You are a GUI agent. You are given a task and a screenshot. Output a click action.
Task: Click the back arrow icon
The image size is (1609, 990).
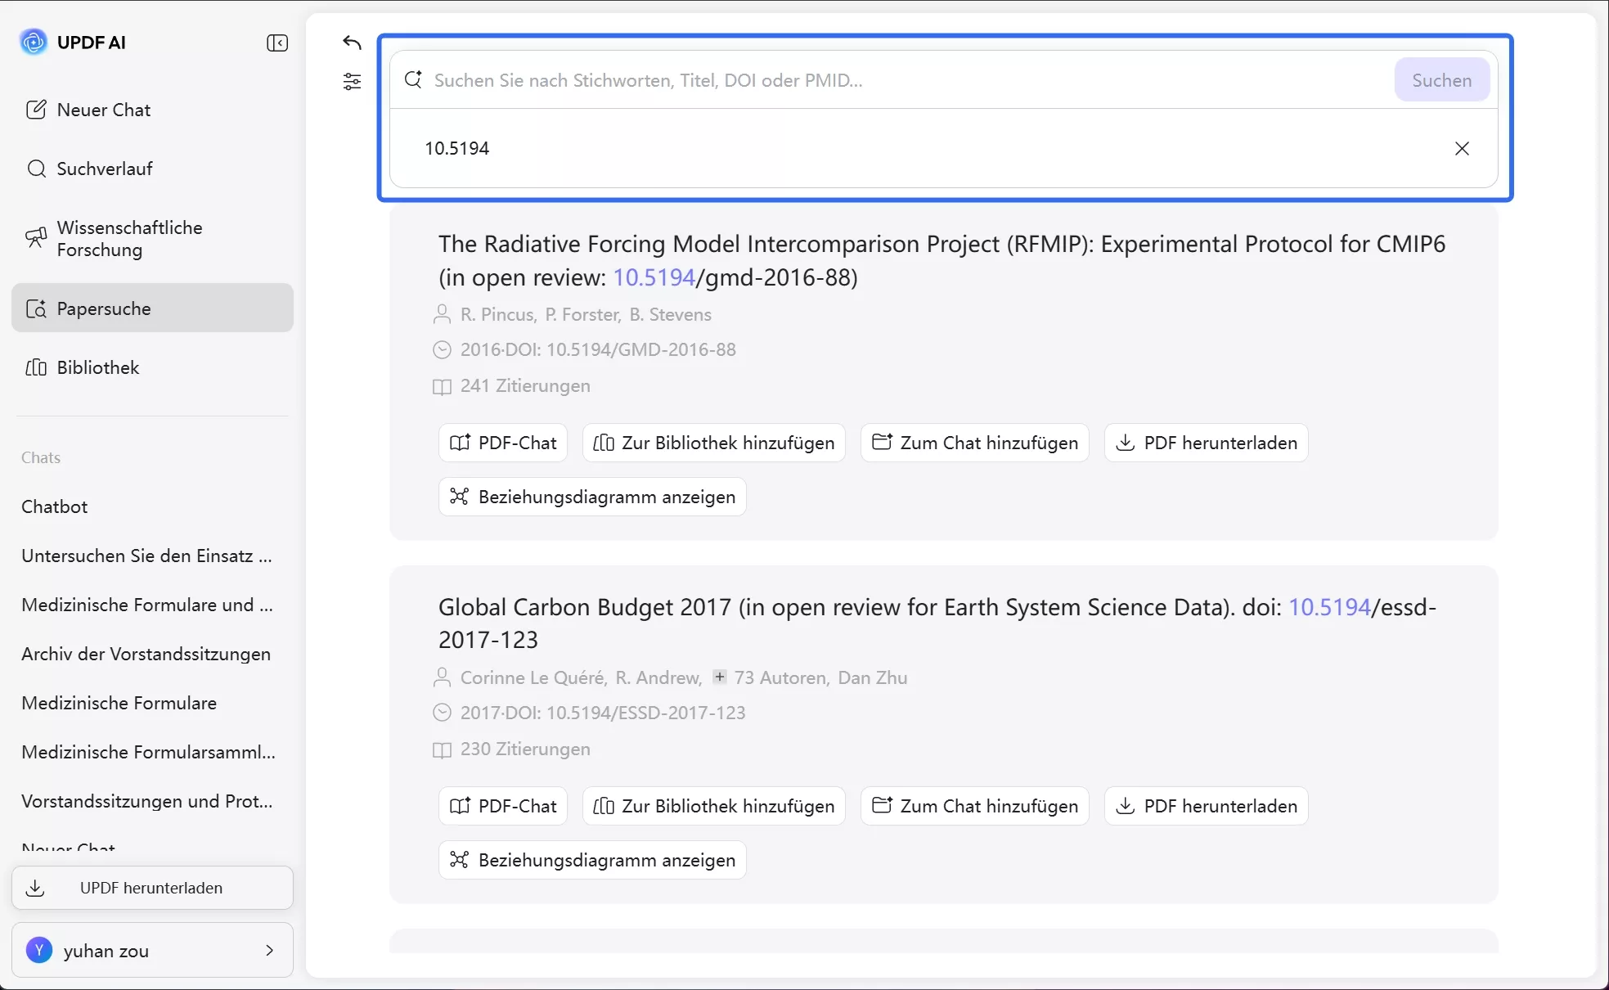point(352,43)
